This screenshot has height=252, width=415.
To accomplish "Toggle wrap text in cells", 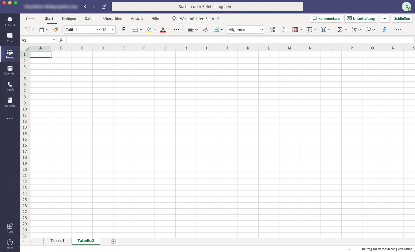I will [205, 30].
